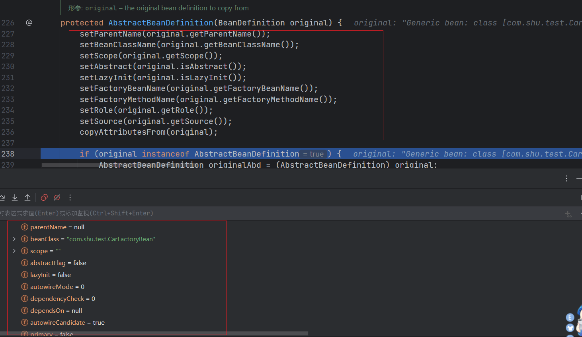582x337 pixels.
Task: Expand the scope variable node
Action: [x=14, y=251]
